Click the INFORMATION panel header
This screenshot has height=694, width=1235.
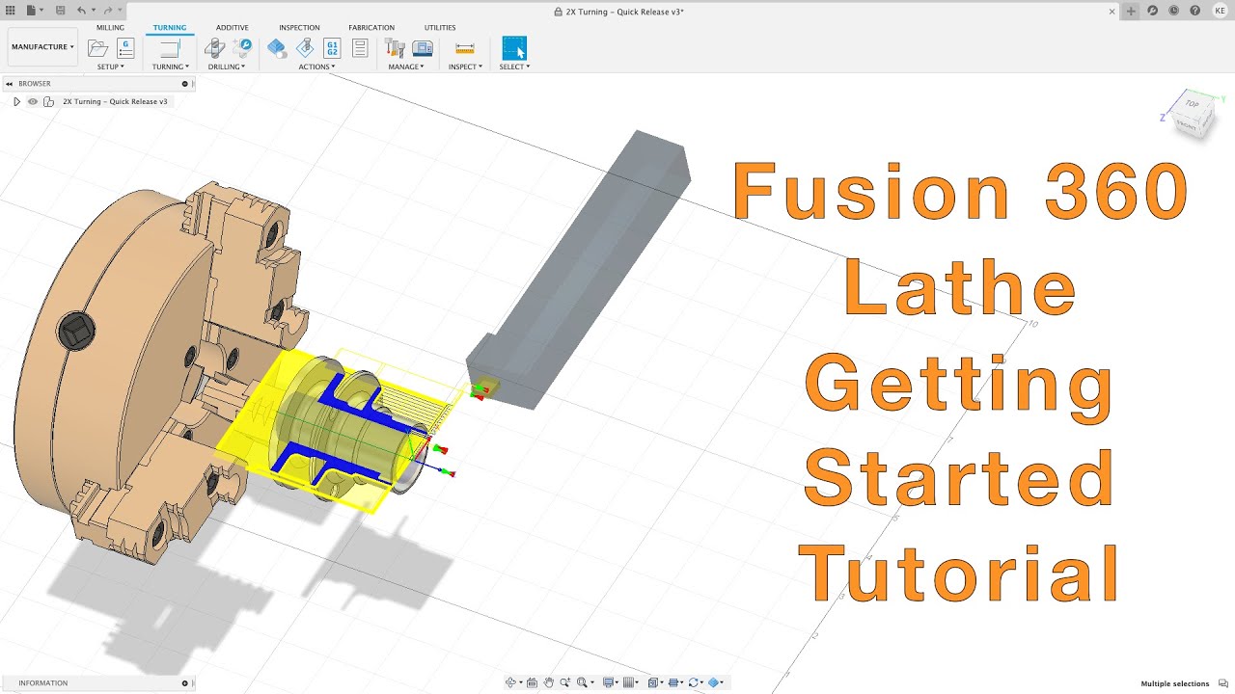click(x=96, y=683)
